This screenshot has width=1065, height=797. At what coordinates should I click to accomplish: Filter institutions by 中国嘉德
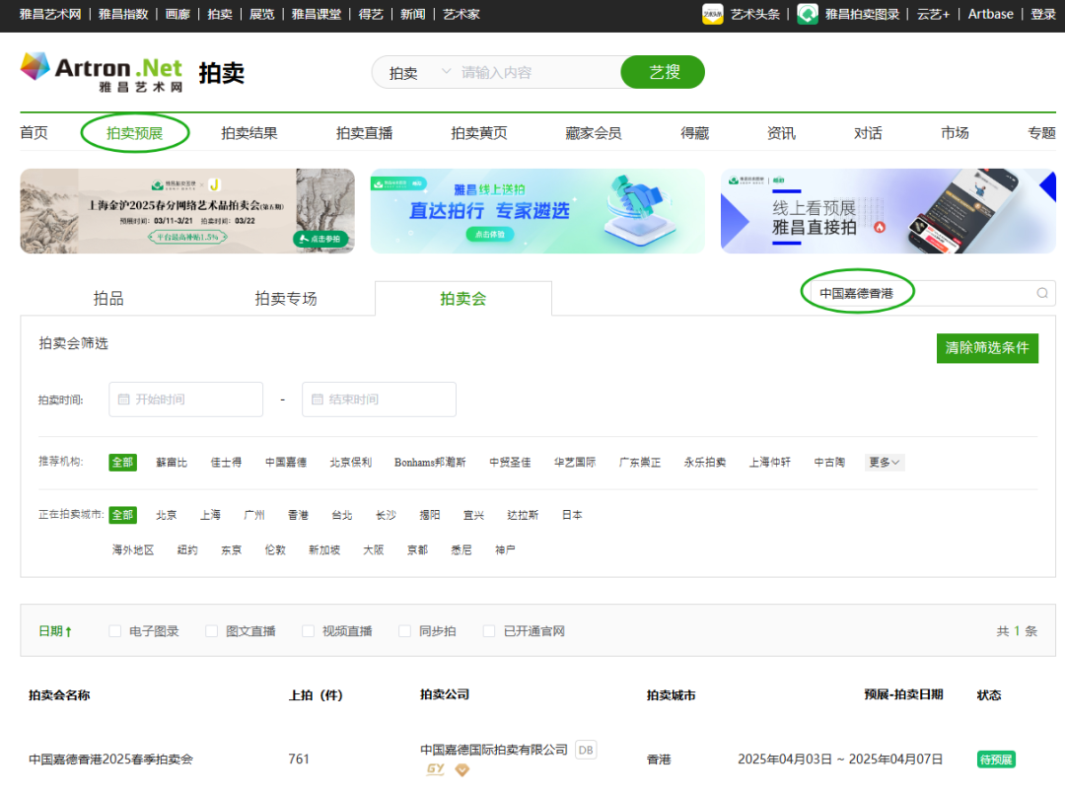tap(285, 462)
